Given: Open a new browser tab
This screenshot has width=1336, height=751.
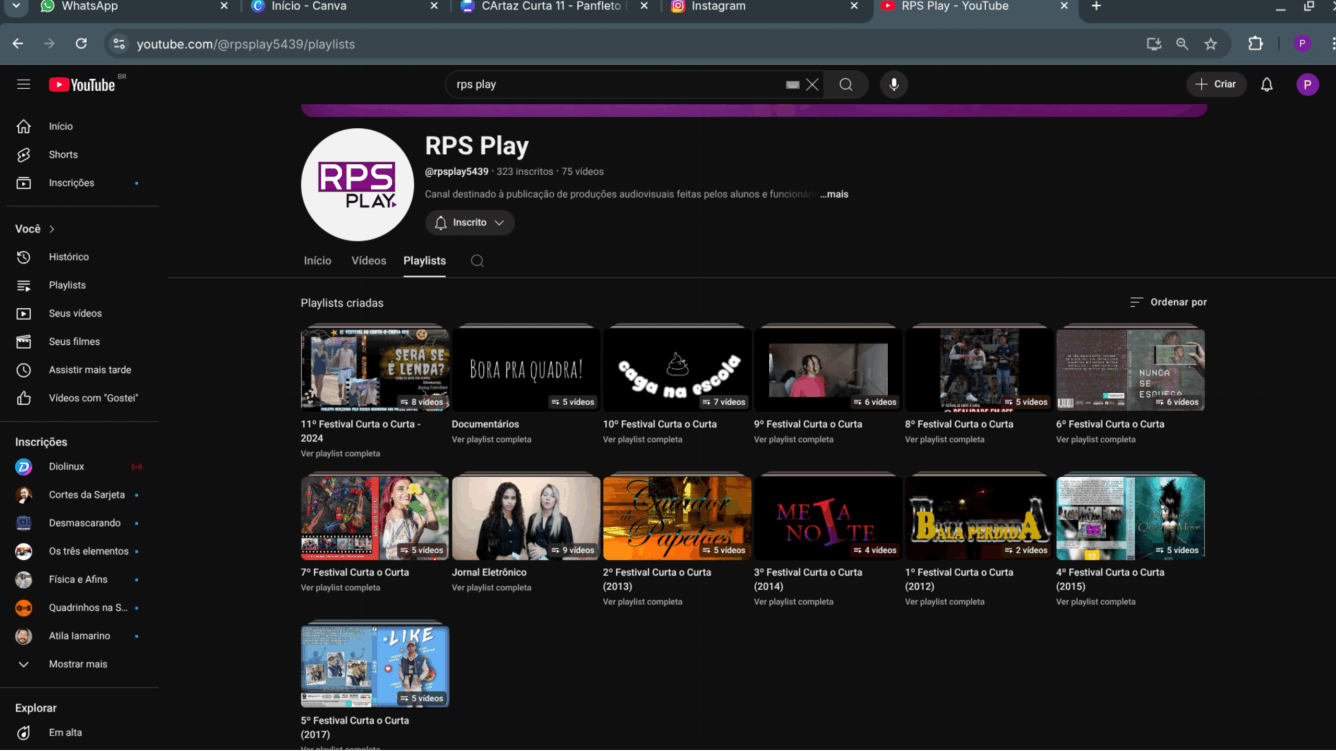Looking at the screenshot, I should 1096,6.
